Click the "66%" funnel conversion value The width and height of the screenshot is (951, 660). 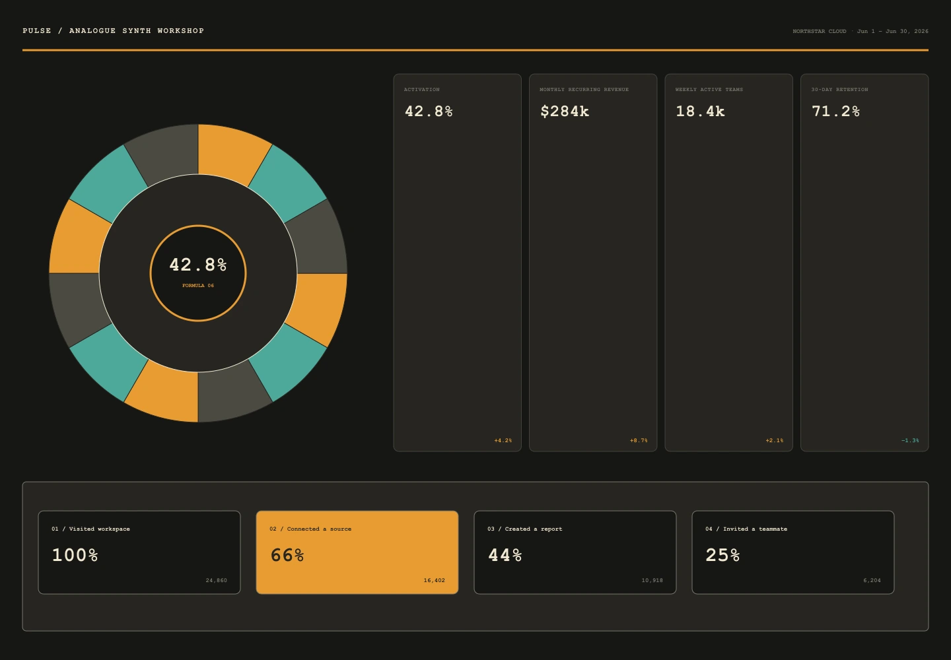point(287,555)
